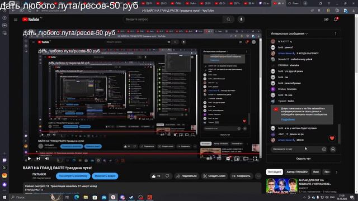Show more chips with the right chevron
The width and height of the screenshot is (358, 201).
tap(336, 172)
